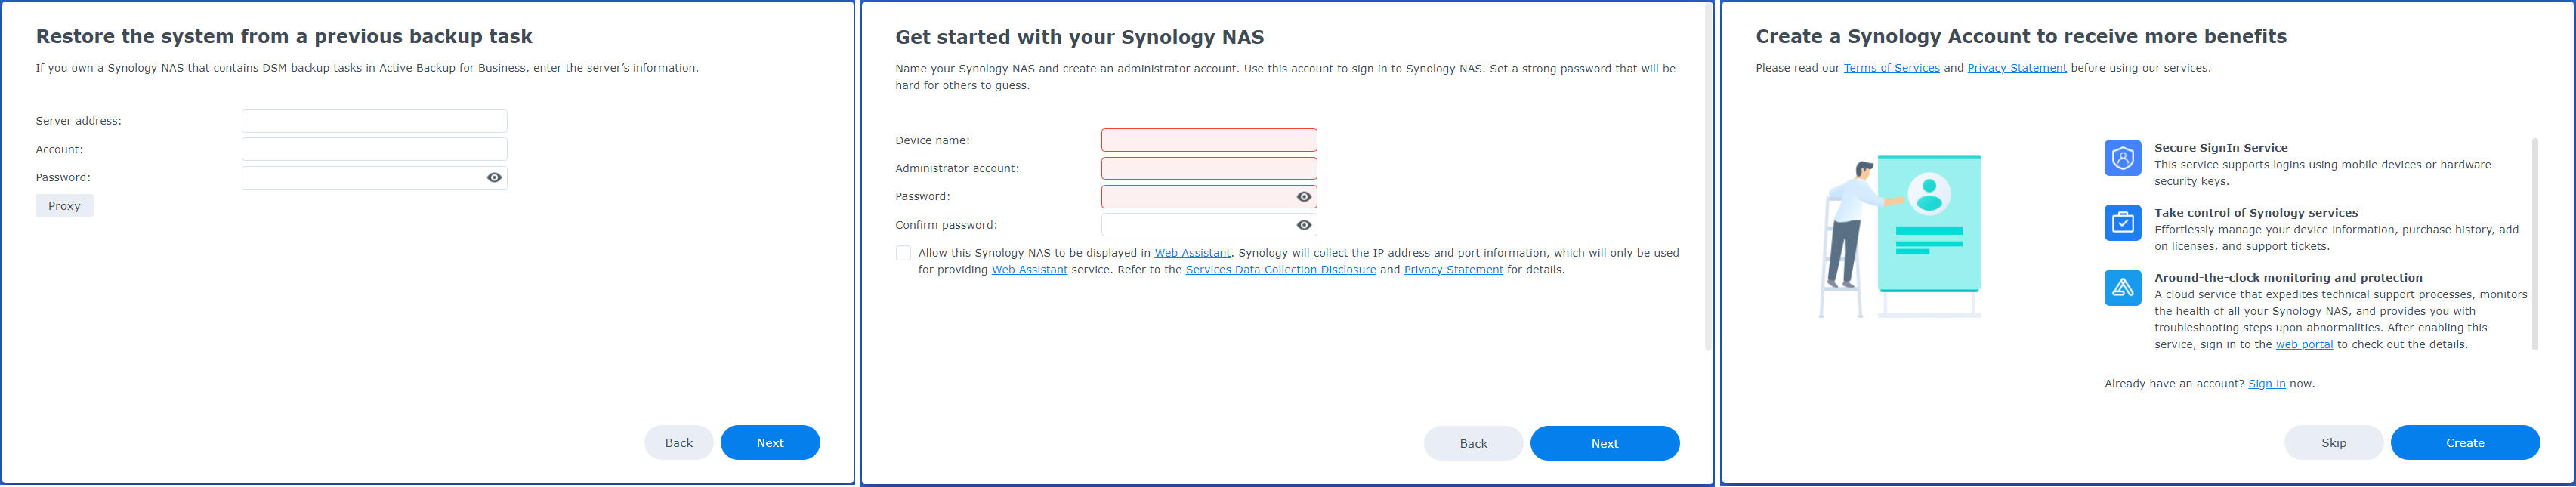Focus the Device name field
This screenshot has height=487, width=2576.
[1209, 140]
